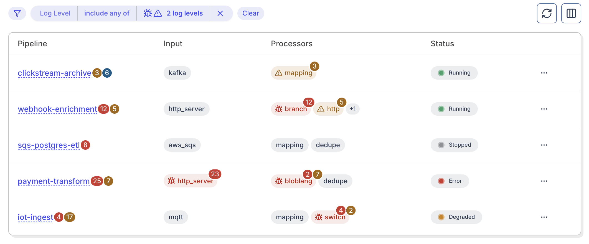
Task: Click the switch processor error chip
Action: tap(330, 217)
